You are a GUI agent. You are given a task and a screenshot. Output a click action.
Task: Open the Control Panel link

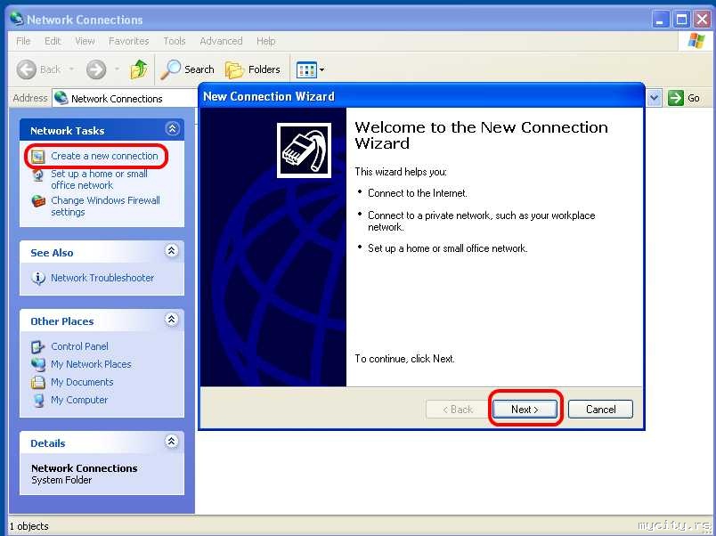pos(79,346)
